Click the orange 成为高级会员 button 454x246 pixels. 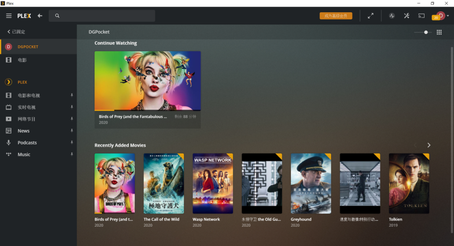pos(336,16)
